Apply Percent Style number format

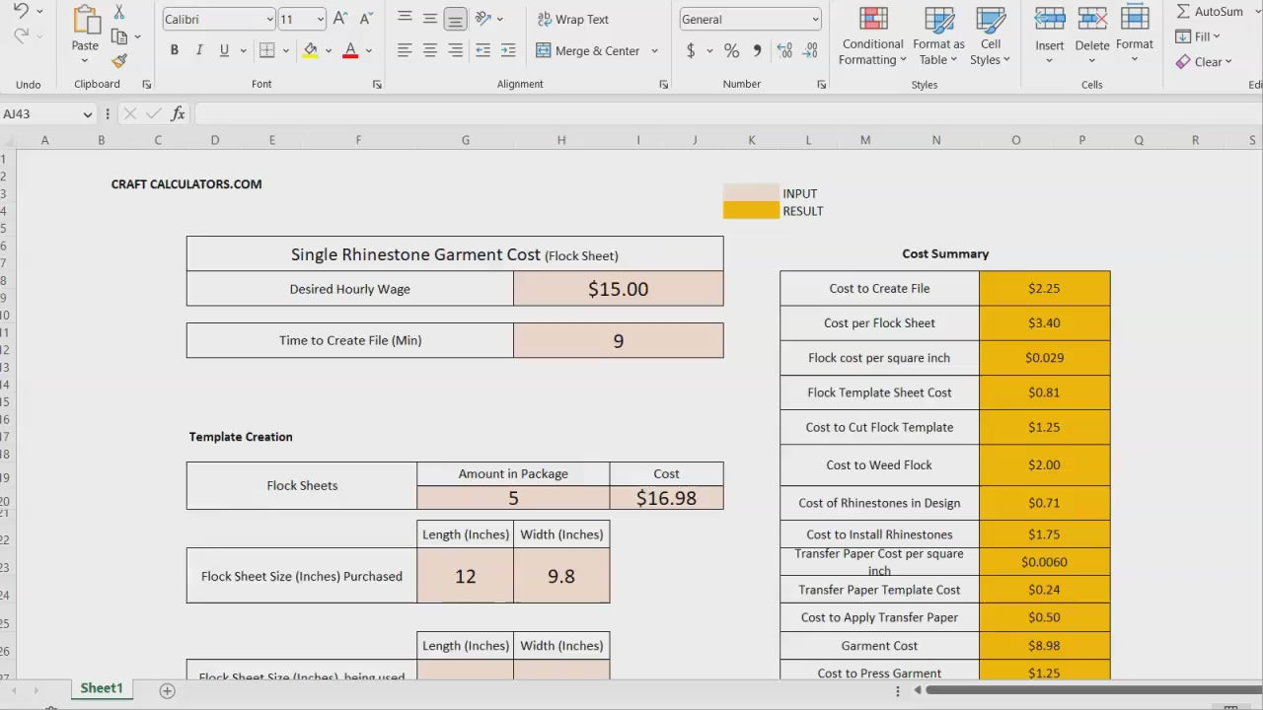point(731,50)
